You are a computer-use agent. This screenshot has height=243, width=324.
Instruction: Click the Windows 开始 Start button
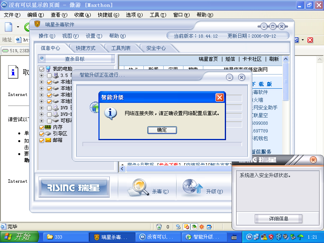[x=19, y=237]
